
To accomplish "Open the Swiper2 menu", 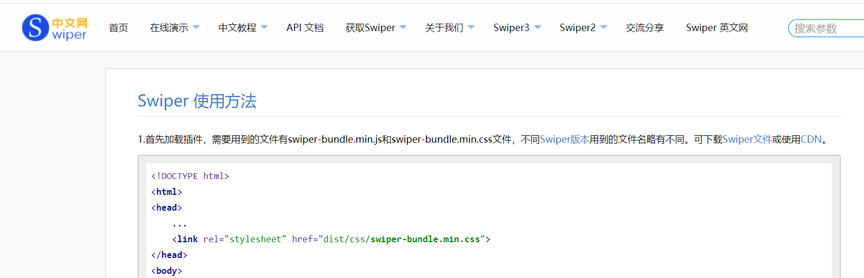I will 577,28.
